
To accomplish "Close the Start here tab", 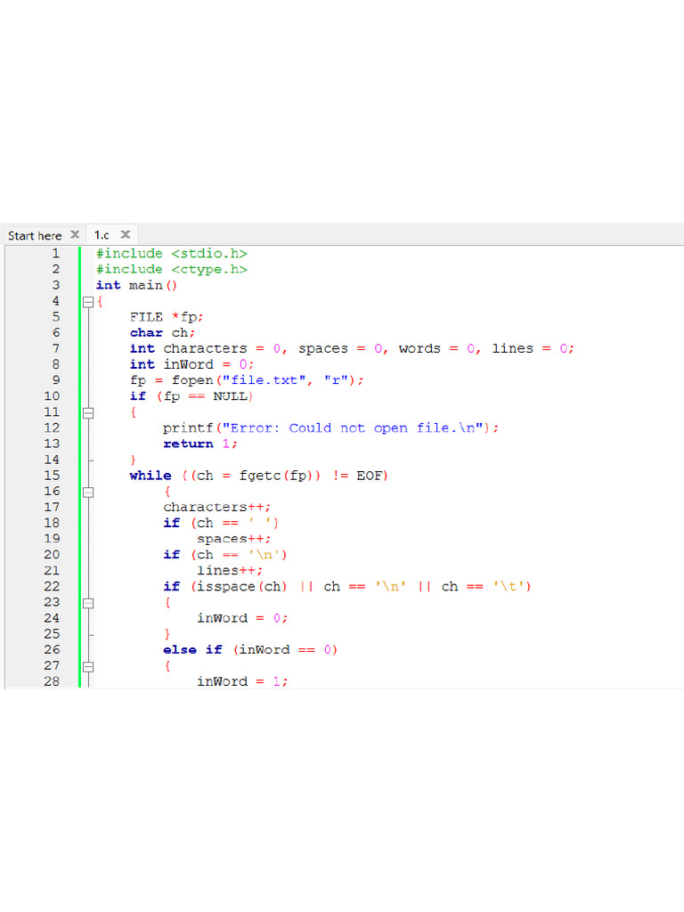I will (75, 234).
